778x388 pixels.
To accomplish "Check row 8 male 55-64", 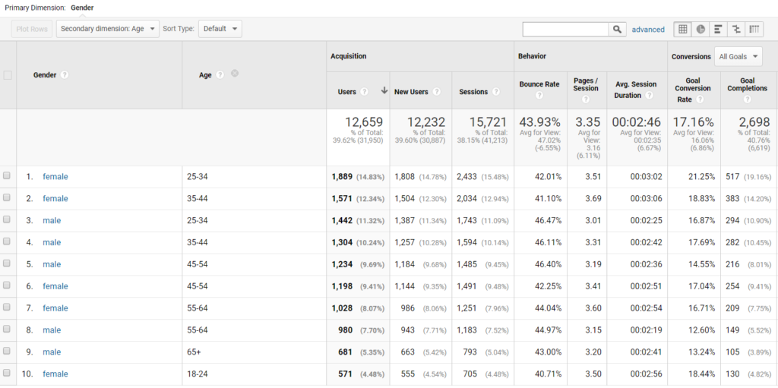I will (6, 329).
